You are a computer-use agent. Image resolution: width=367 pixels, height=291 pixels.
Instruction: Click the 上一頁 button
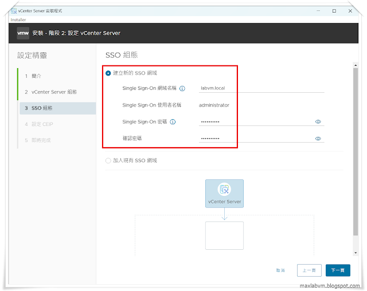pos(309,270)
